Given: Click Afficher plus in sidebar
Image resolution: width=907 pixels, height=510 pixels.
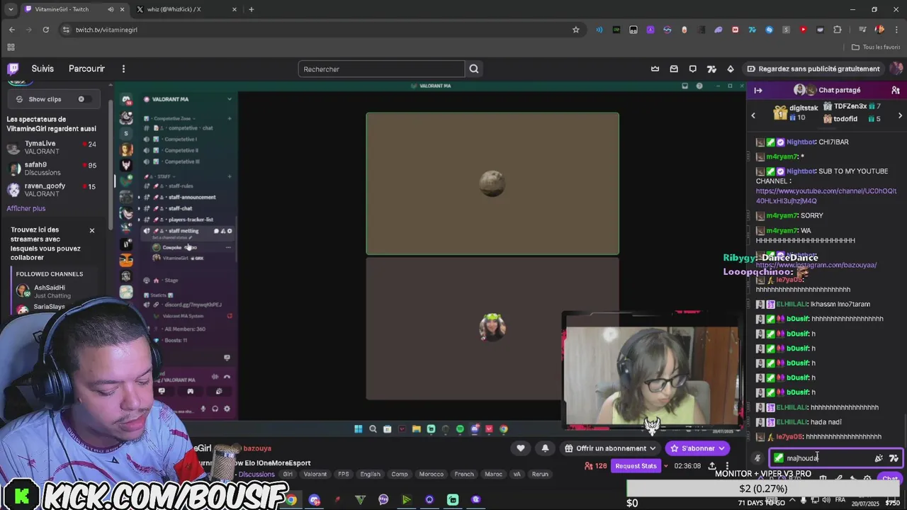Looking at the screenshot, I should [x=26, y=208].
